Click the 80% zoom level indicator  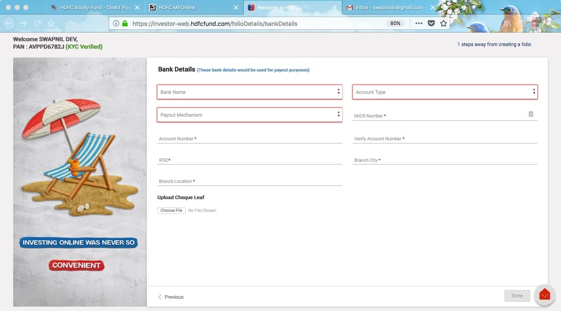tap(395, 23)
